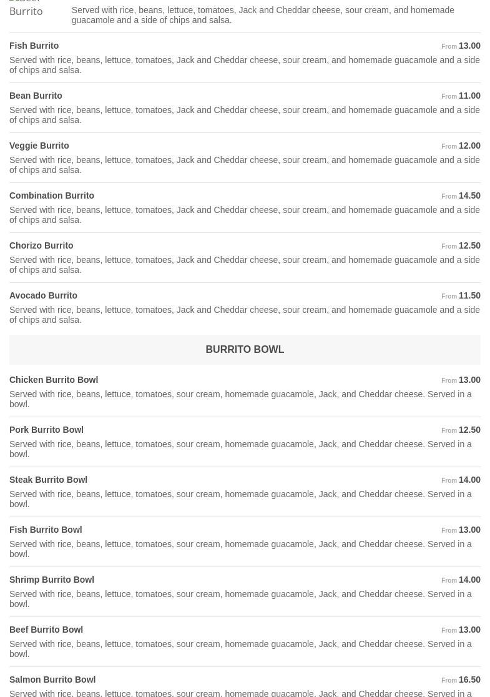Choose the Steak Burrito Bowl item
The image size is (490, 697).
48,480
